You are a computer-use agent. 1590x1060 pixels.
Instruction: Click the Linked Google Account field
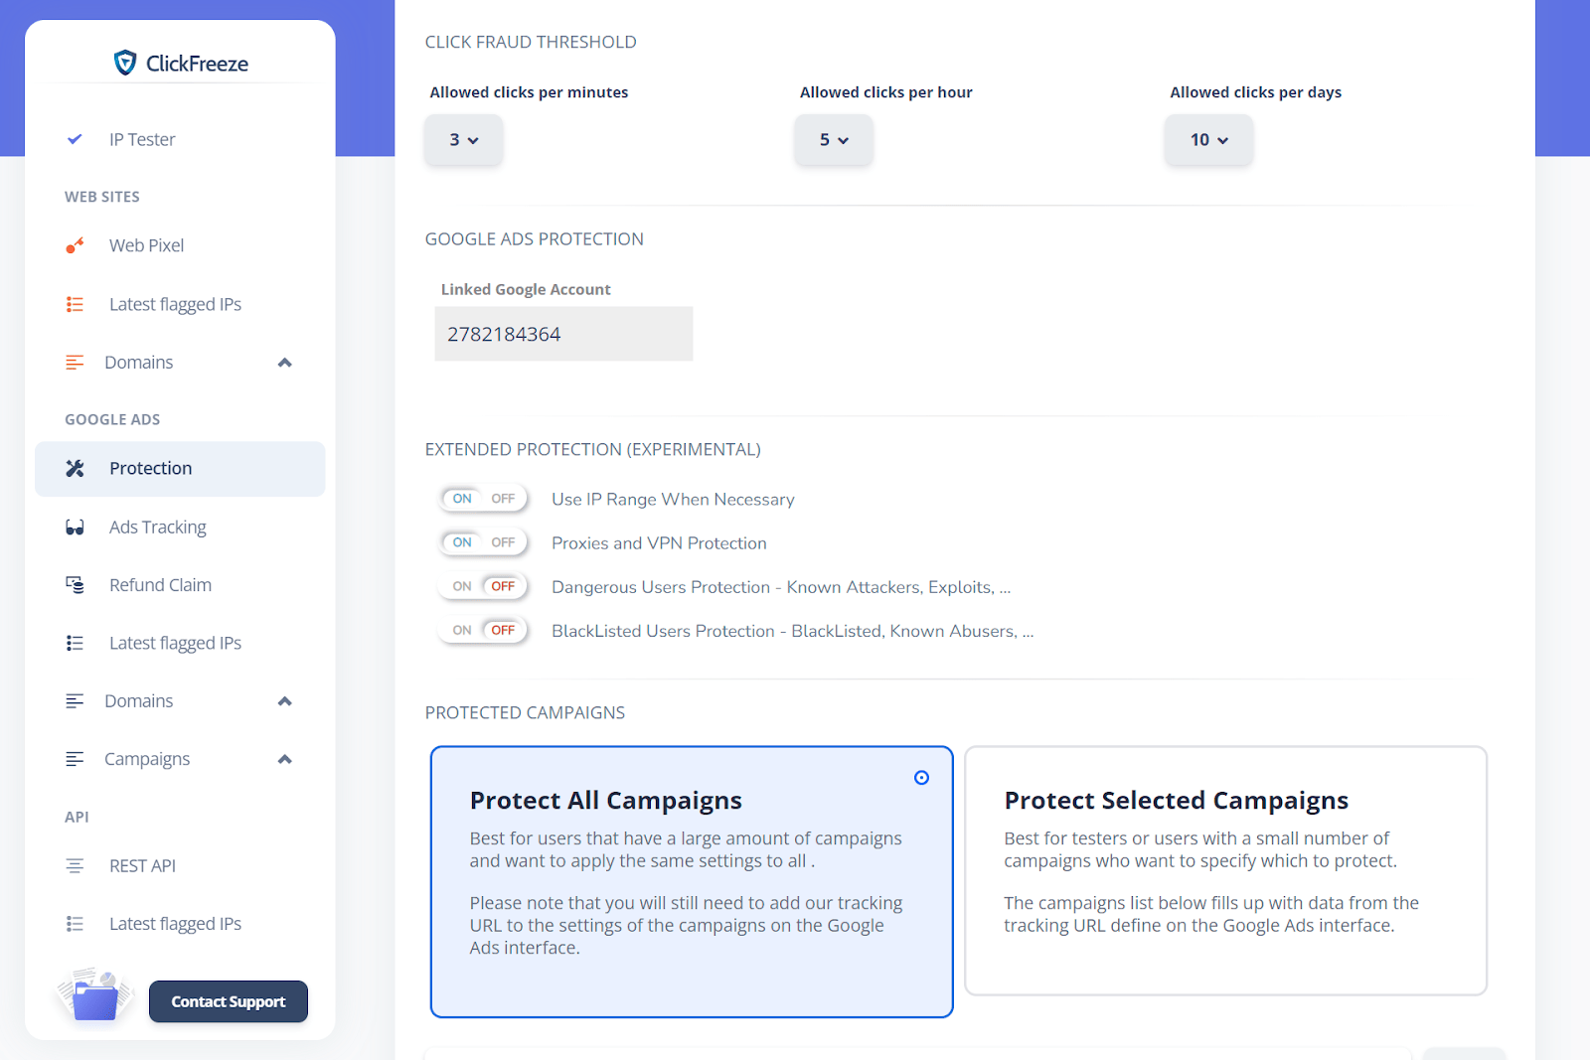[563, 334]
